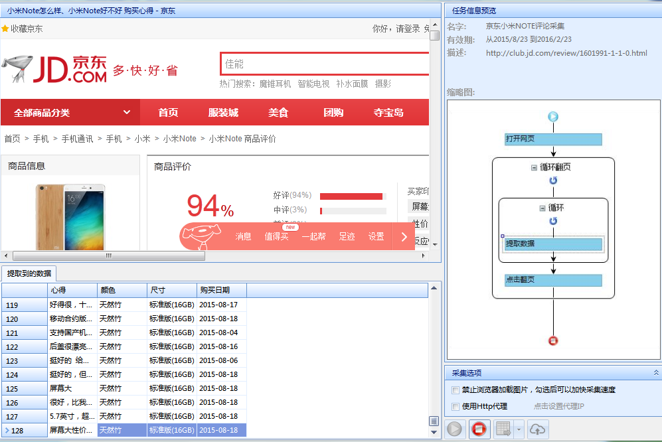This screenshot has height=442, width=662.
Task: Click the data table scroll up arrow
Action: pyautogui.click(x=434, y=288)
